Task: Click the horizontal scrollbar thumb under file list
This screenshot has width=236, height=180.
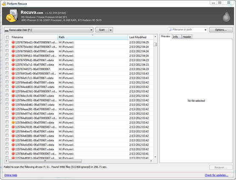Action: tap(45, 161)
